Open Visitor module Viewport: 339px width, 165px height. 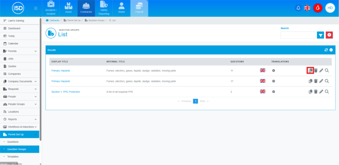click(x=122, y=8)
